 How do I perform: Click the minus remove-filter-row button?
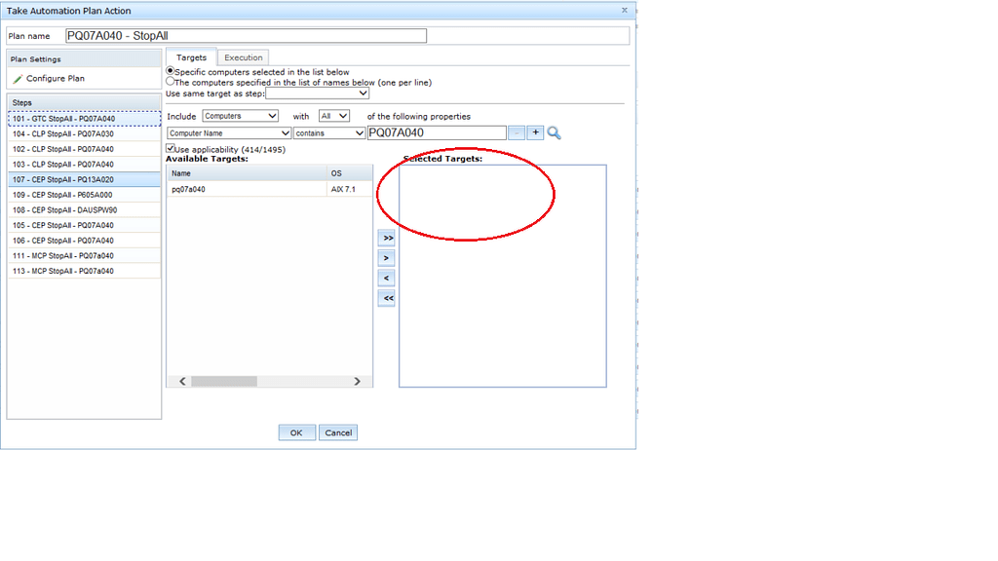click(517, 132)
